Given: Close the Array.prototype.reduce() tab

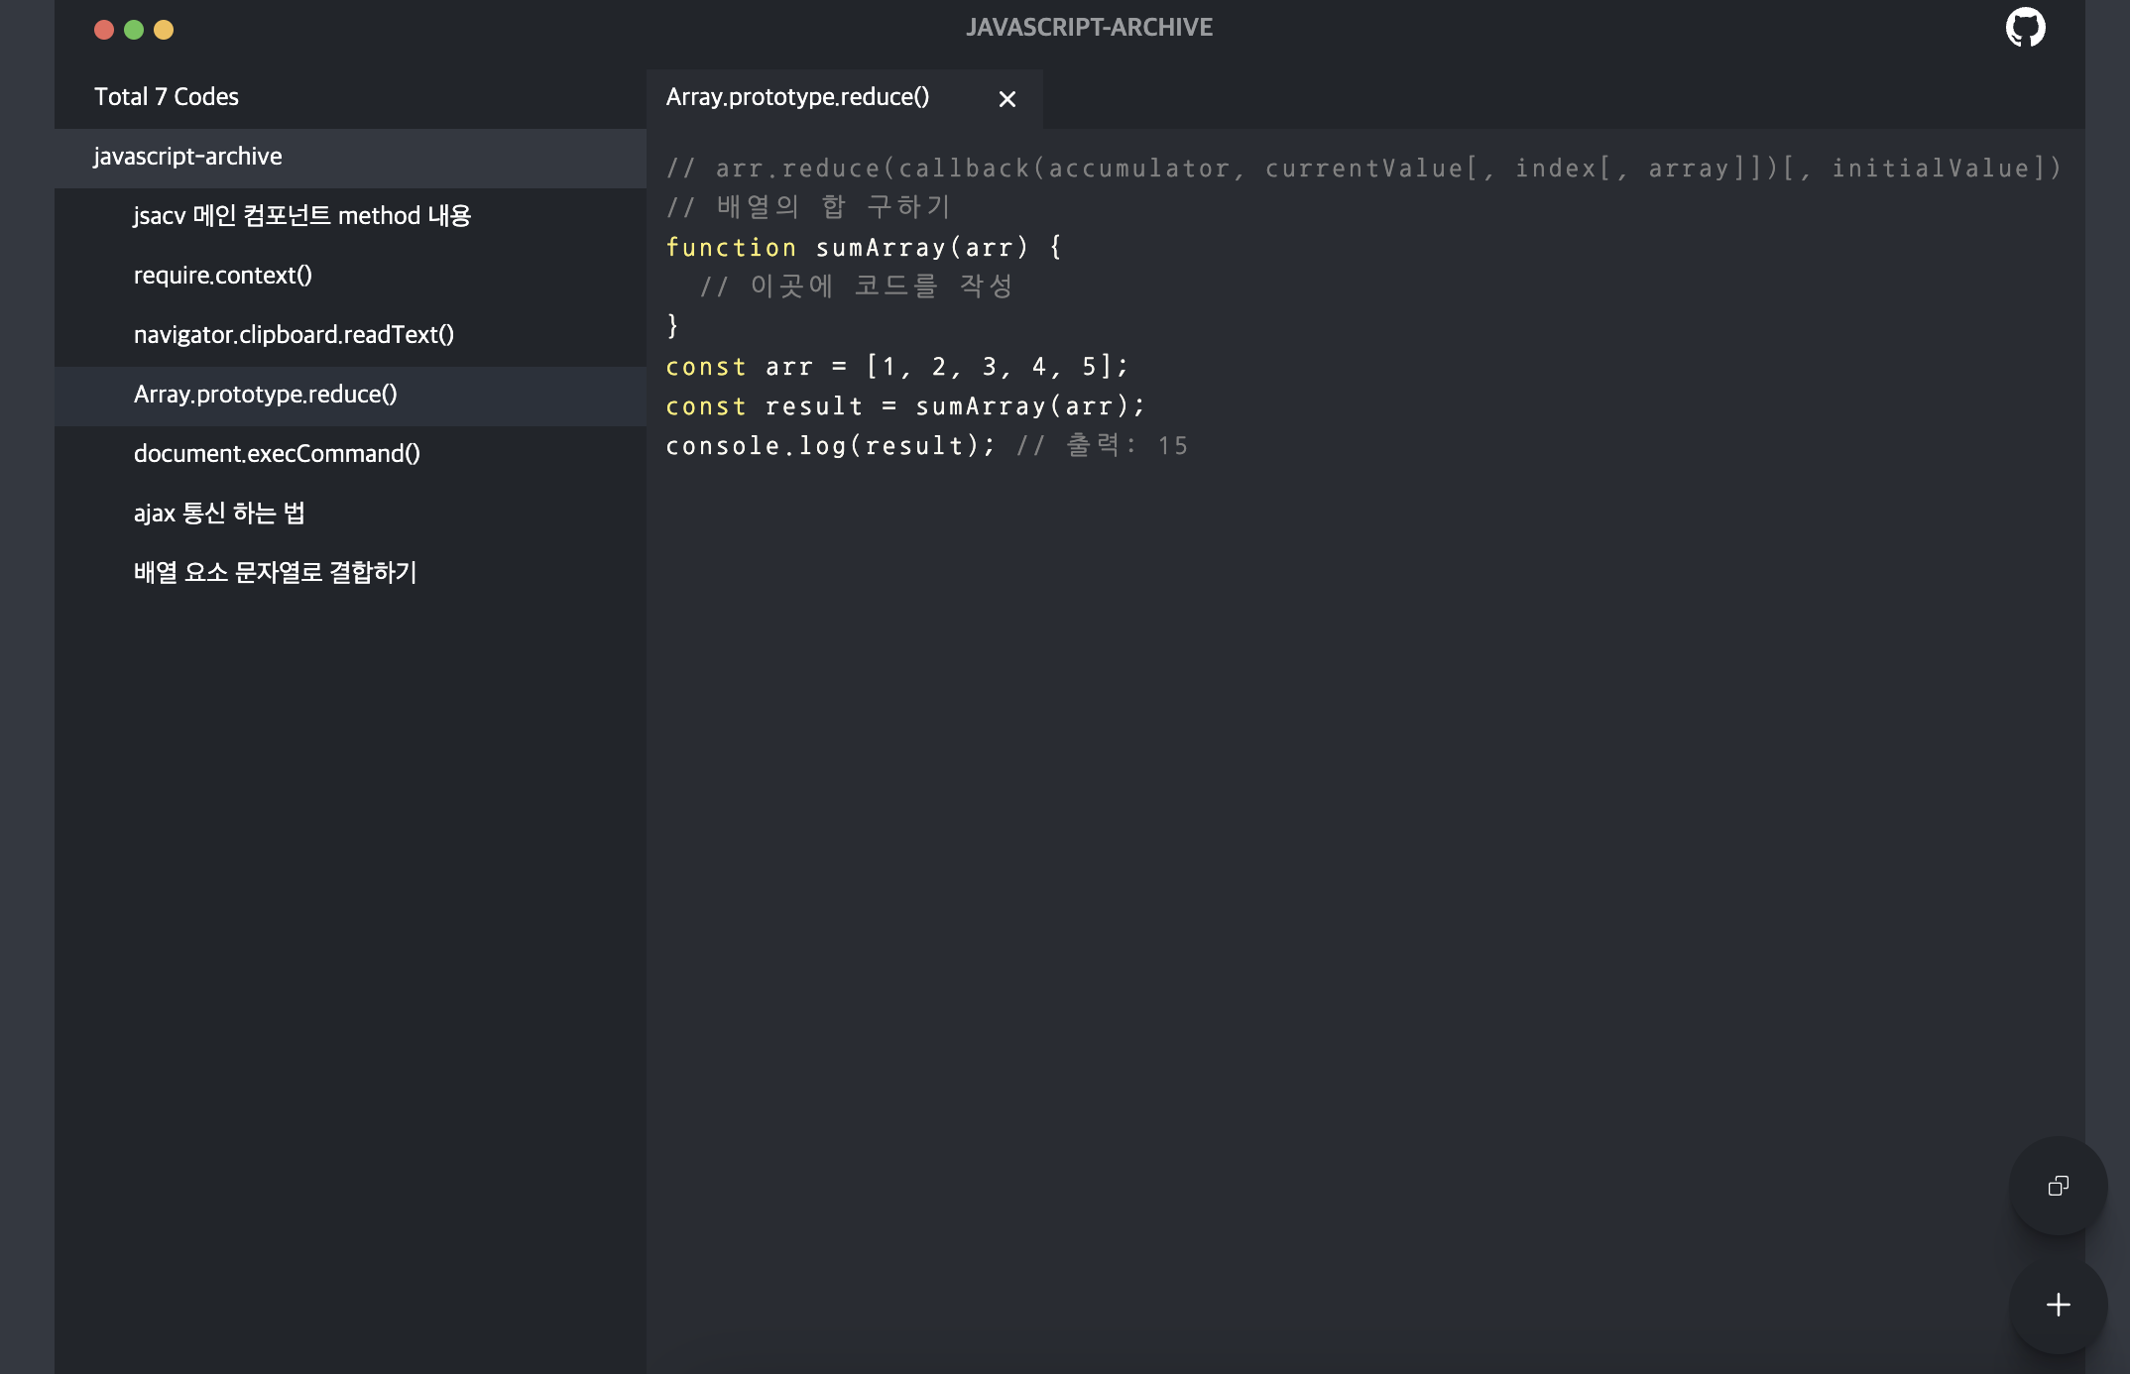Looking at the screenshot, I should (x=1006, y=99).
